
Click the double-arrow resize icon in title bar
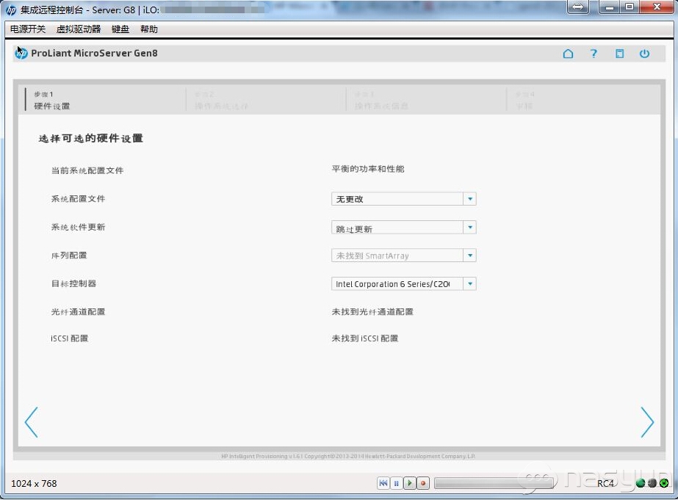[x=577, y=7]
